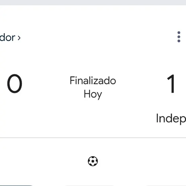Click the black pentagon in the ball icon
The image size is (186, 186).
pos(93,161)
